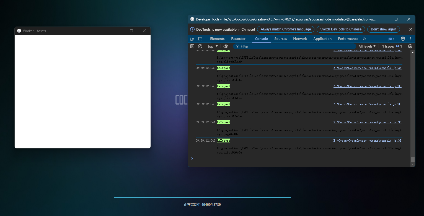Click the Don't show again button
Screen dimensions: 424x216
pos(383,29)
